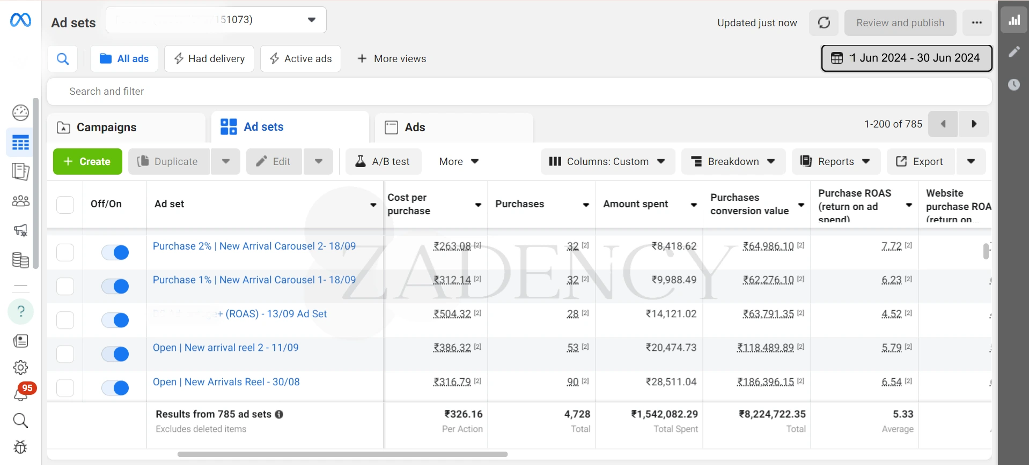
Task: Open Advertising settings megaphone icon in sidebar
Action: (x=20, y=230)
